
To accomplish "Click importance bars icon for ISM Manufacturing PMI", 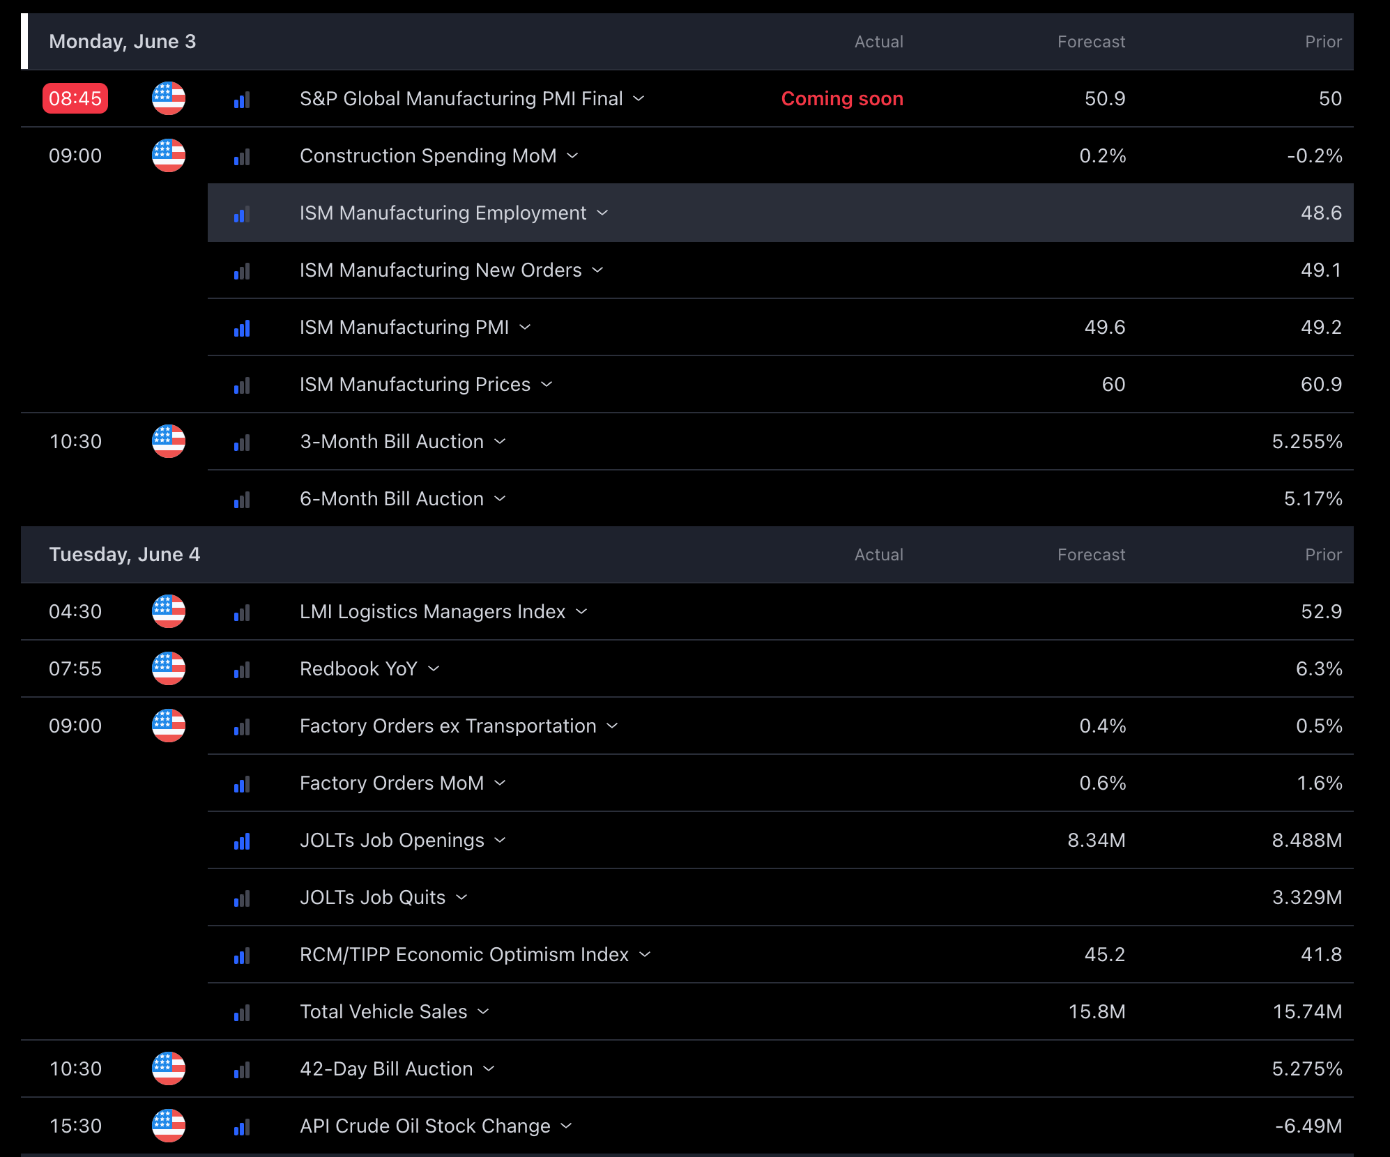I will pyautogui.click(x=242, y=328).
